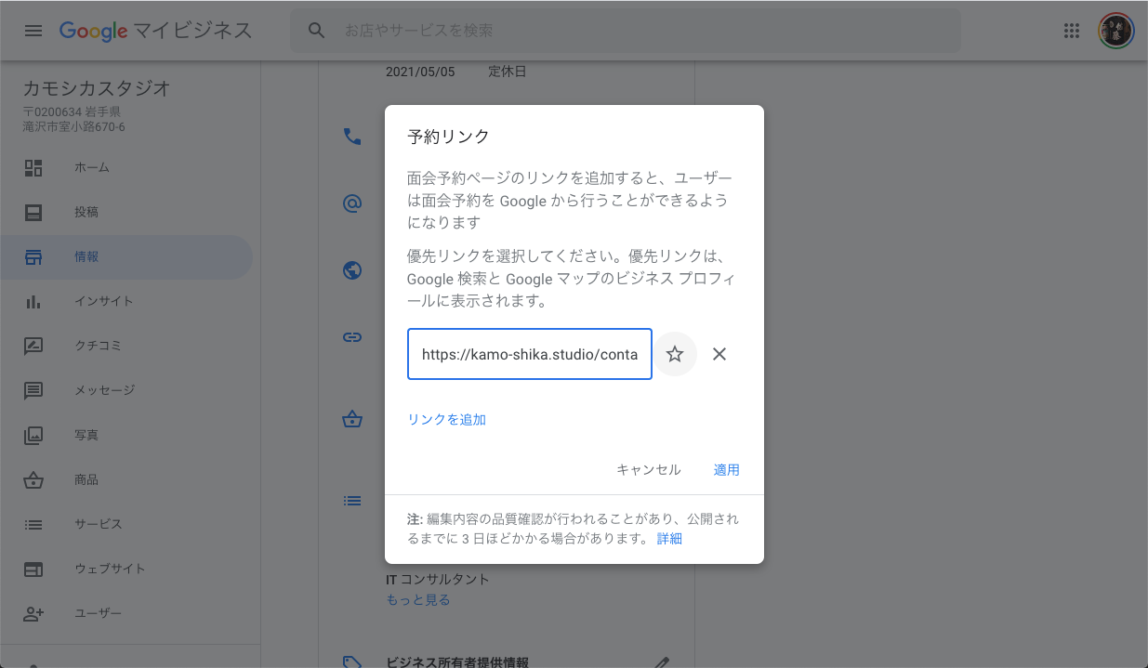The height and width of the screenshot is (668, 1148).
Task: Click the Home dashboard icon in sidebar
Action: (33, 168)
